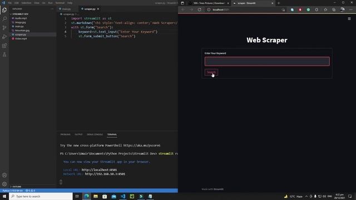Viewport: 356px width, 200px height.
Task: Open the Run and Debug view
Action: pyautogui.click(x=4, y=37)
